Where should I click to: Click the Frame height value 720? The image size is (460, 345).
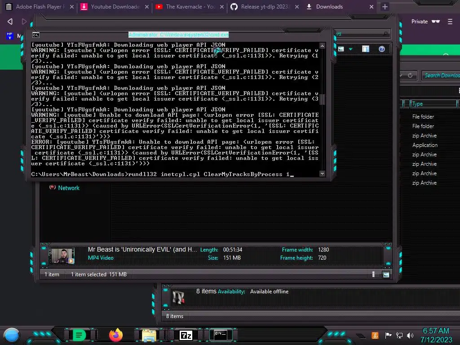(x=322, y=257)
